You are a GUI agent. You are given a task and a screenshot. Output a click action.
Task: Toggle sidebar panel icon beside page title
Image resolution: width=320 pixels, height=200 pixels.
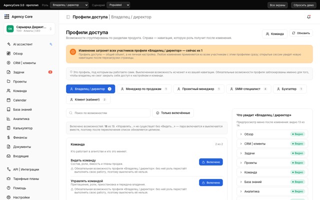coord(68,17)
